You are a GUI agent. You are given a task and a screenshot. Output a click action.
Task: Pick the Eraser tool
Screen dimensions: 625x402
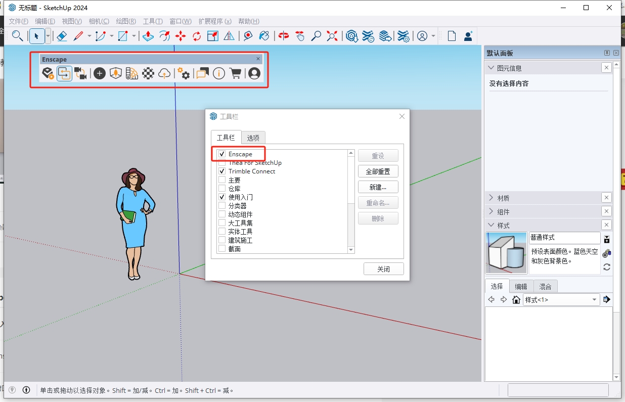61,36
